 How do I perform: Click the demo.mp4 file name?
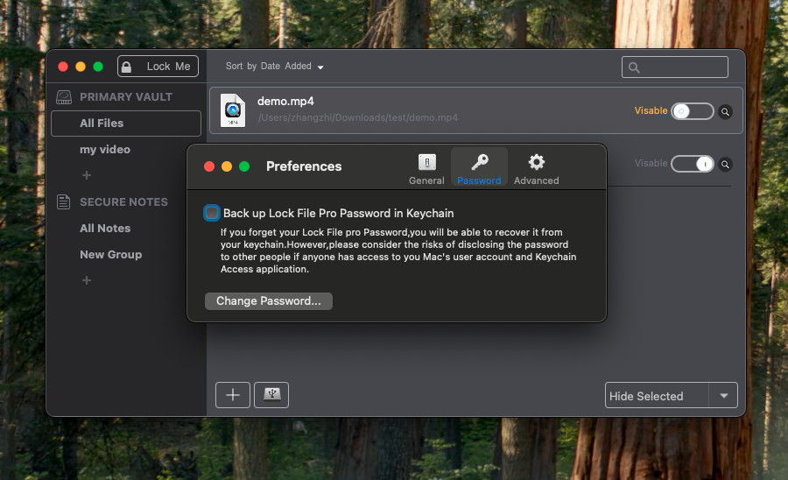[x=285, y=101]
